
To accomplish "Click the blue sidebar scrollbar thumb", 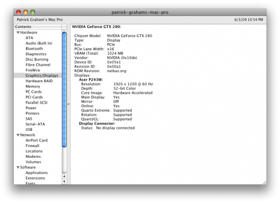I will 65,89.
